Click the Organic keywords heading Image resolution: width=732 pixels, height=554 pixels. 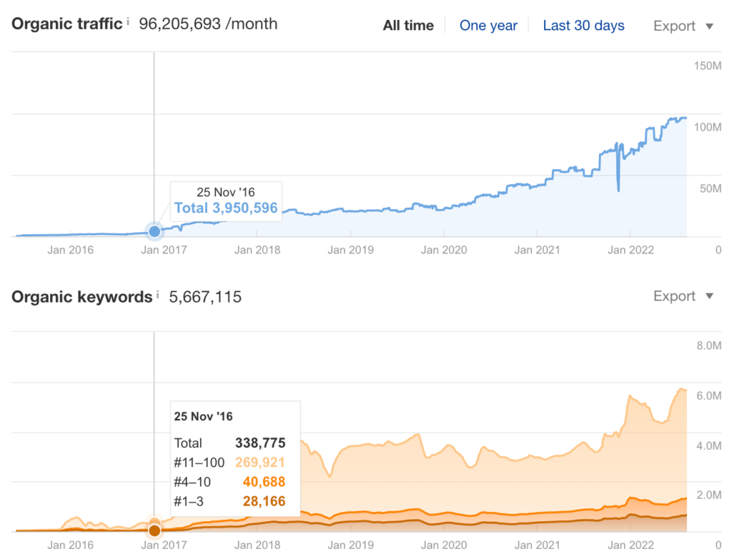[x=81, y=297]
